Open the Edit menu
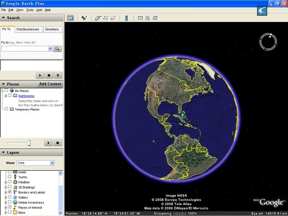 coord(11,10)
